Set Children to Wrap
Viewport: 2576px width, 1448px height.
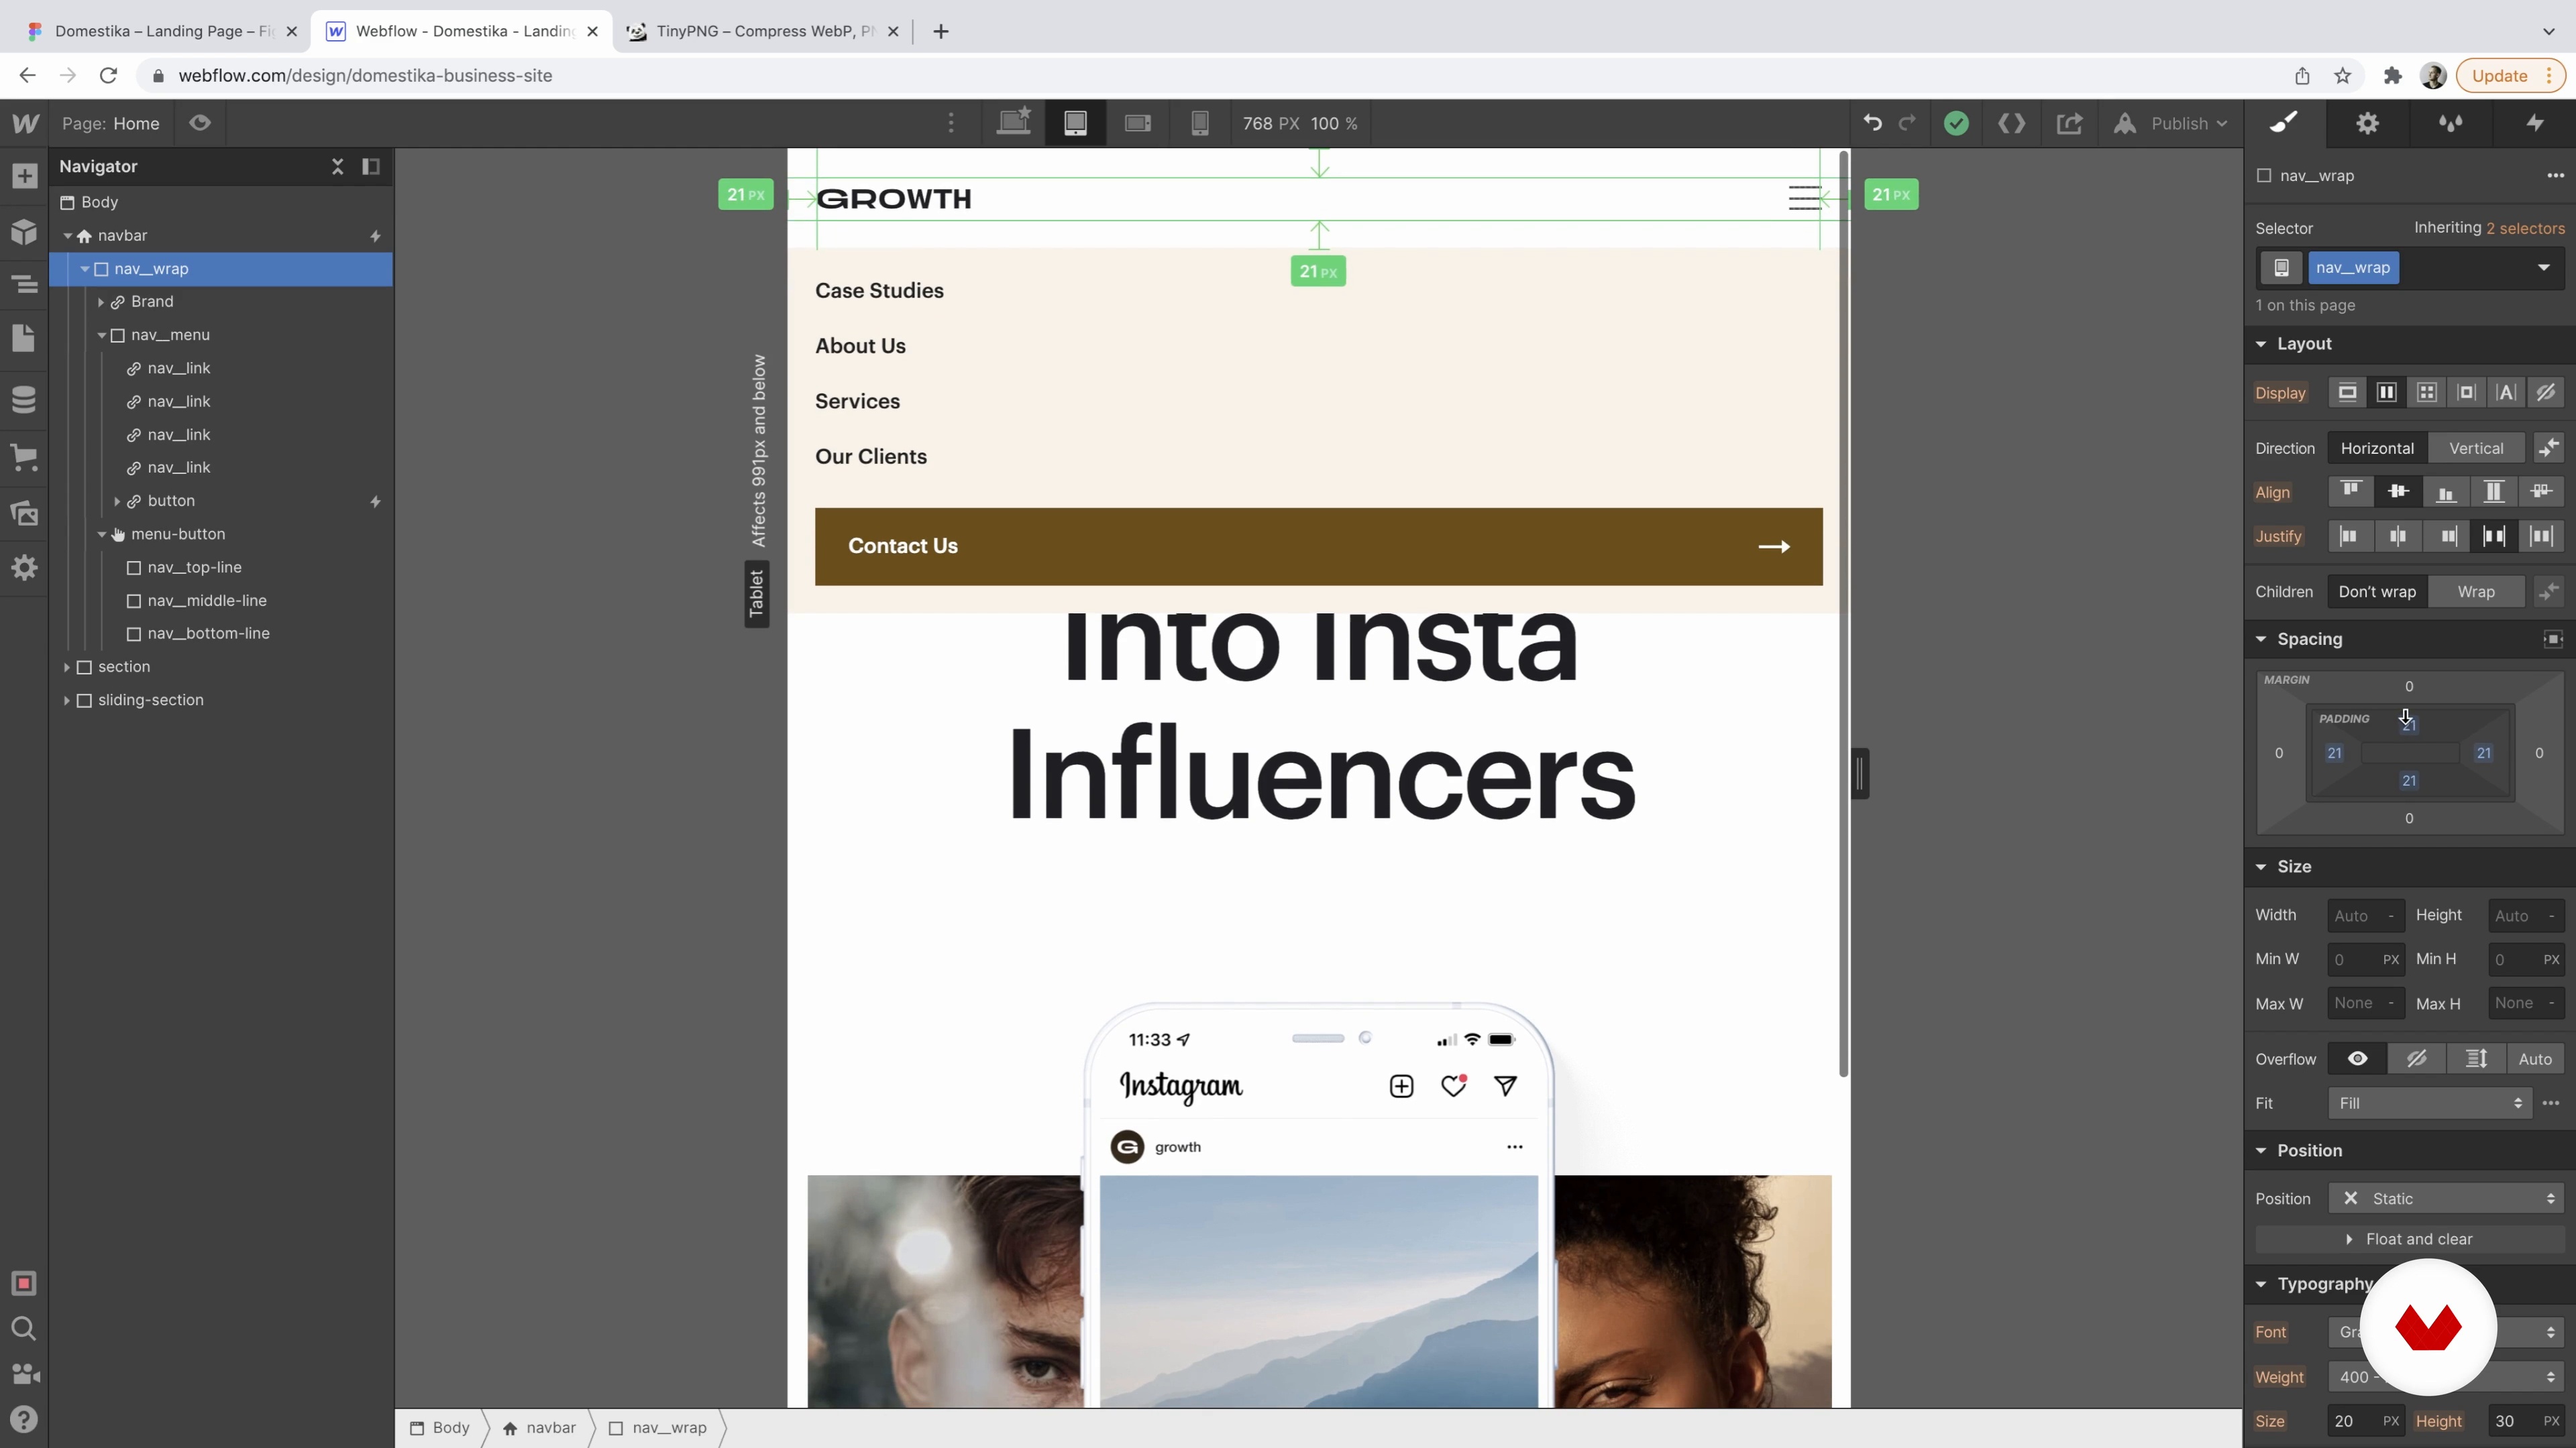click(2475, 591)
